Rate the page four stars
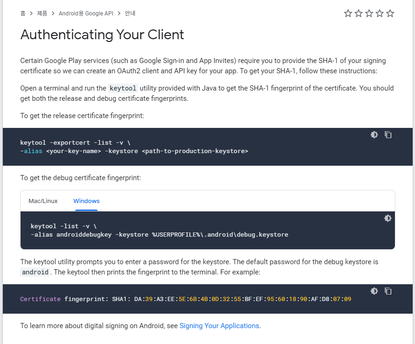Viewport: 415px width, 344px height. point(379,13)
